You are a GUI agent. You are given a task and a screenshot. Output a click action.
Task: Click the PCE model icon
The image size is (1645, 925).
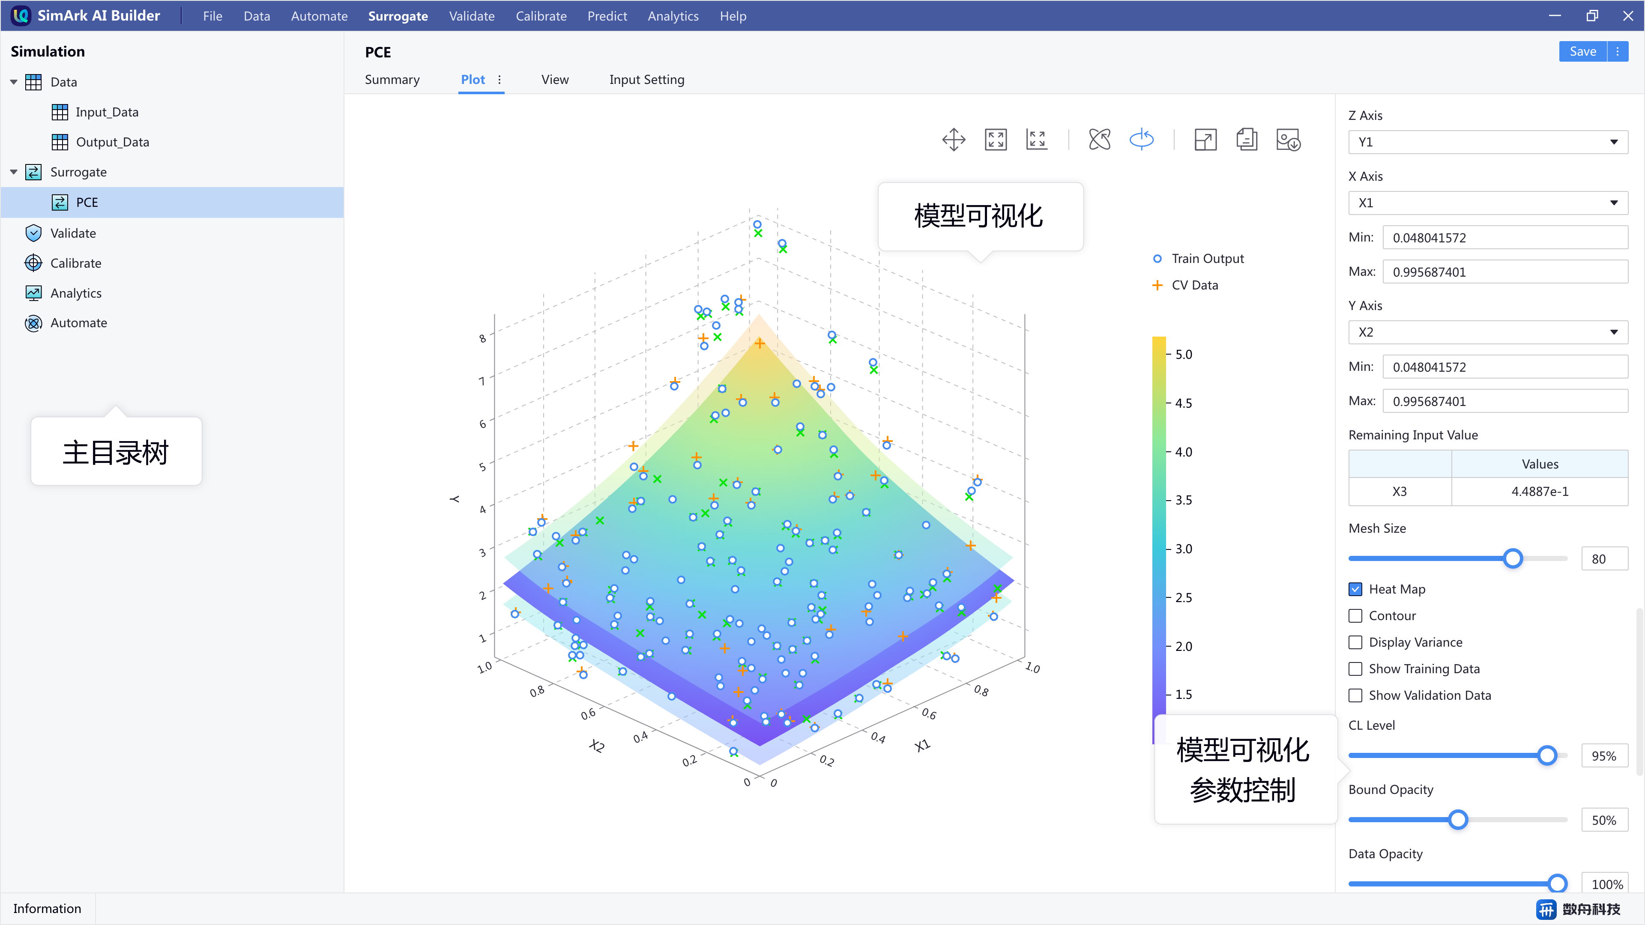point(60,203)
